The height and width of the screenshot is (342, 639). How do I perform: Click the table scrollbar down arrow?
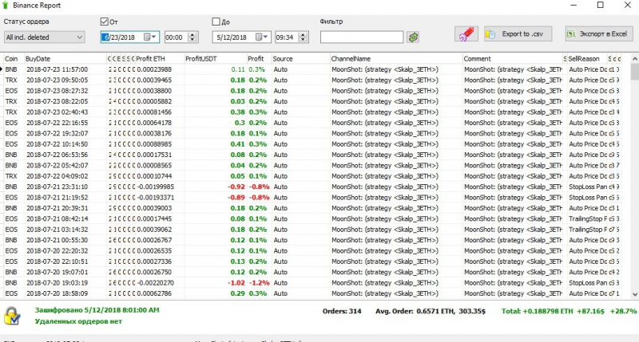coord(634,294)
